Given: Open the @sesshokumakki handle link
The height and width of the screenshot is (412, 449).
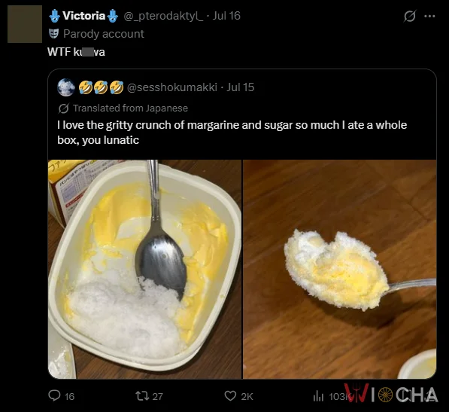Looking at the screenshot, I should 171,87.
